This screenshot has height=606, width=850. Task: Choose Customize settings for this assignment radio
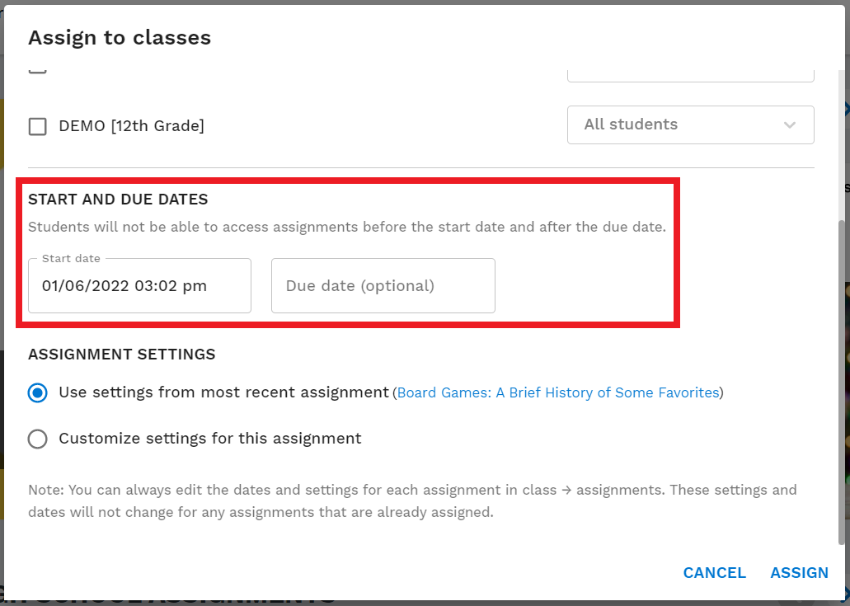point(37,439)
